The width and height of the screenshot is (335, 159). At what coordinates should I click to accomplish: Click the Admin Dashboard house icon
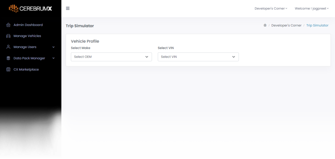click(x=9, y=25)
